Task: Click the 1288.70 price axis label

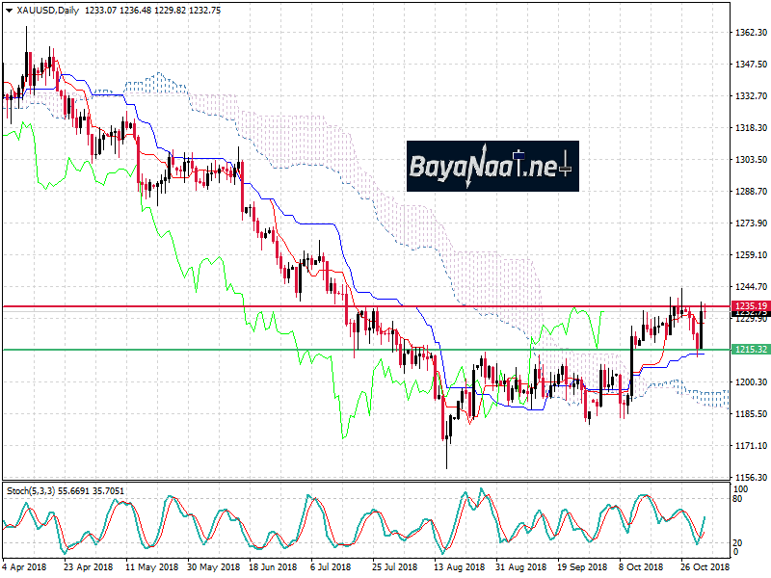Action: (x=748, y=192)
